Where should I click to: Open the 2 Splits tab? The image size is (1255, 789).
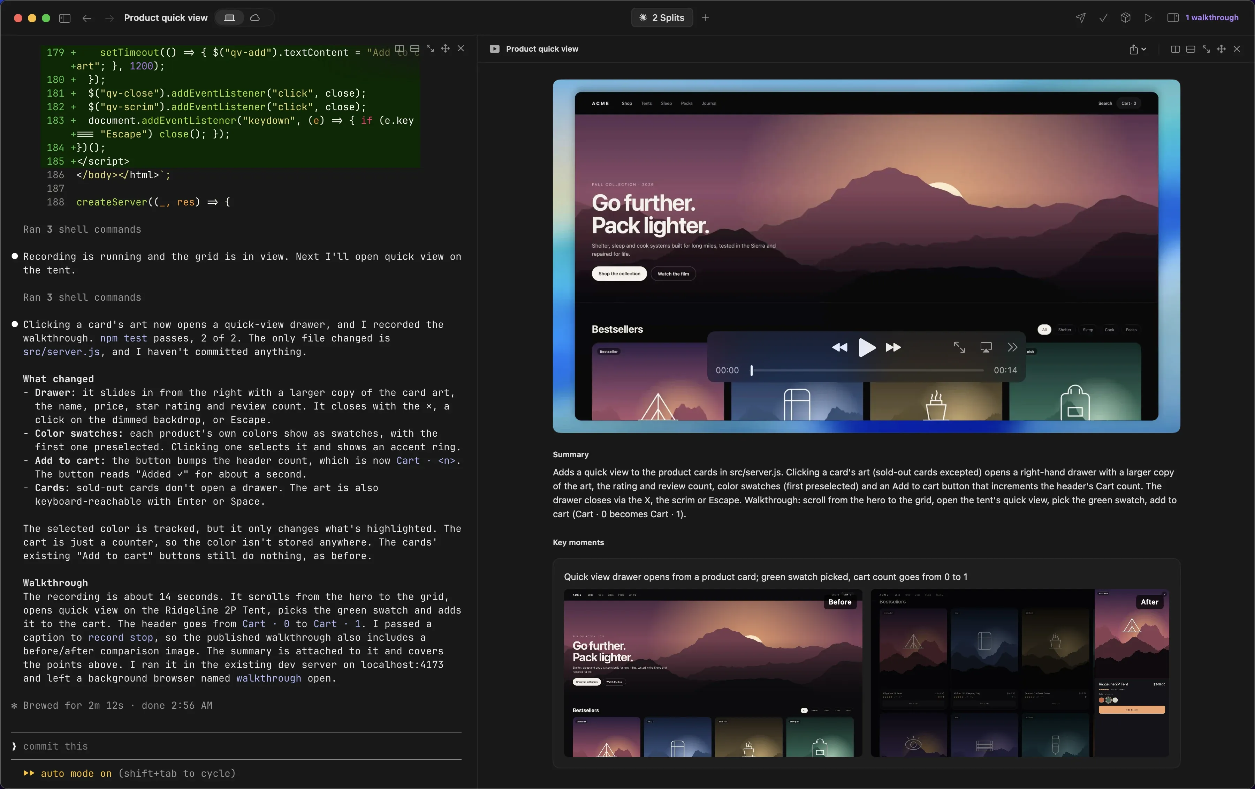click(662, 18)
